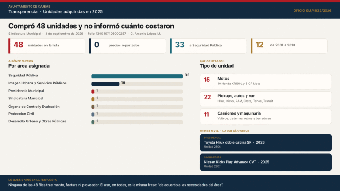The height and width of the screenshot is (191, 340).
Task: Select the 'AYUNTAMIENTO DE CAJEME' header text
Action: tap(29, 7)
